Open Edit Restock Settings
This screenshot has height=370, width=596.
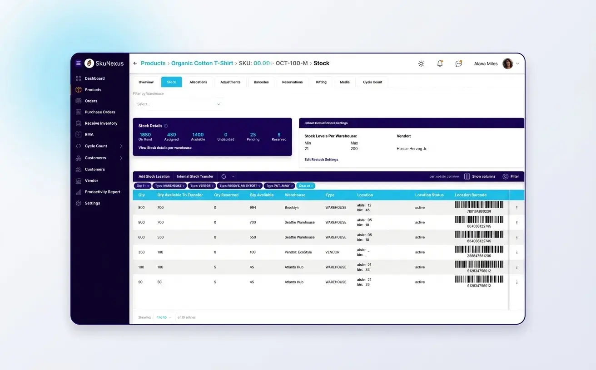[322, 160]
